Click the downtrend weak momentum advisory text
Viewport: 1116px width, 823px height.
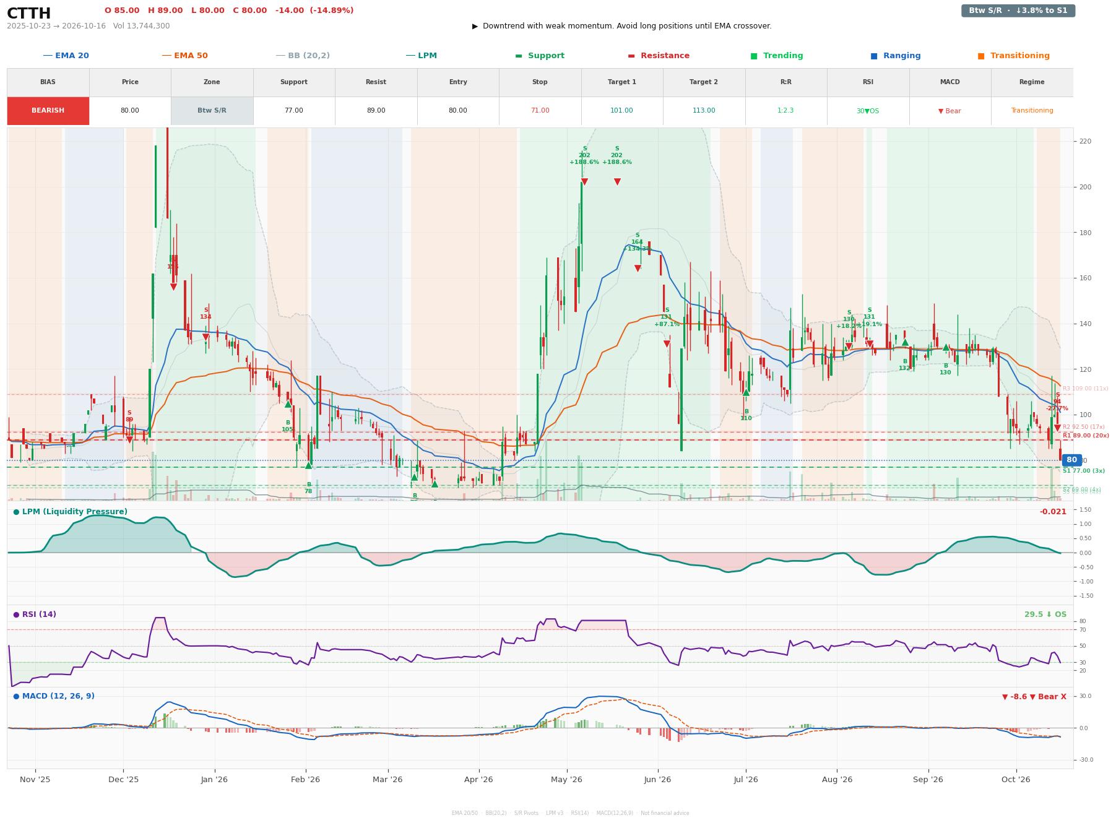[621, 26]
